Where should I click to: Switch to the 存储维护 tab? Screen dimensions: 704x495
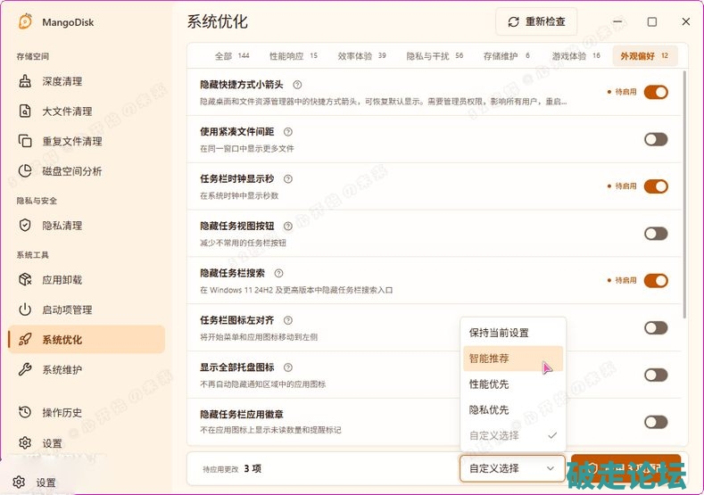[506, 55]
